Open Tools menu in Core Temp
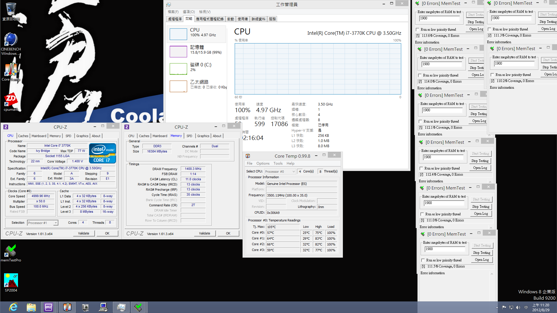Screen dimensions: 557x313 278,163
